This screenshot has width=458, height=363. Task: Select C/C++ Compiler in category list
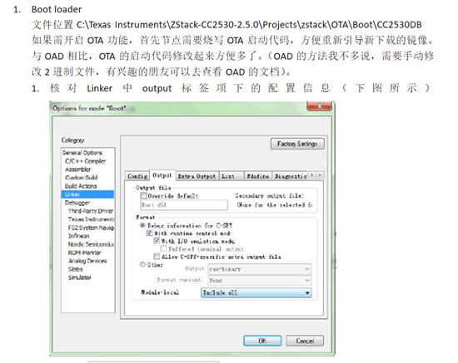[85, 161]
